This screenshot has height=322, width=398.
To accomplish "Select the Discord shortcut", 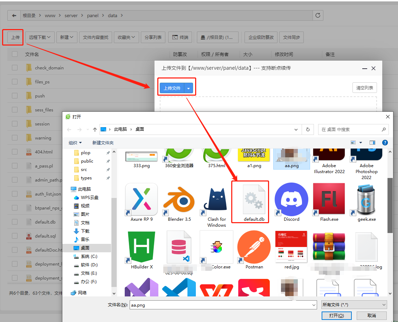I will tap(291, 203).
